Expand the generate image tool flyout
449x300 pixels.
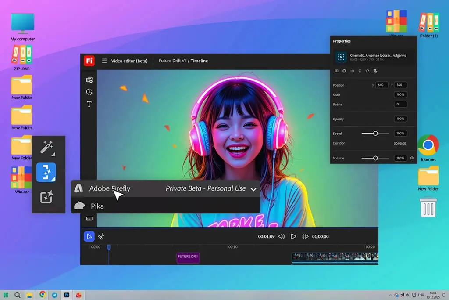46,197
